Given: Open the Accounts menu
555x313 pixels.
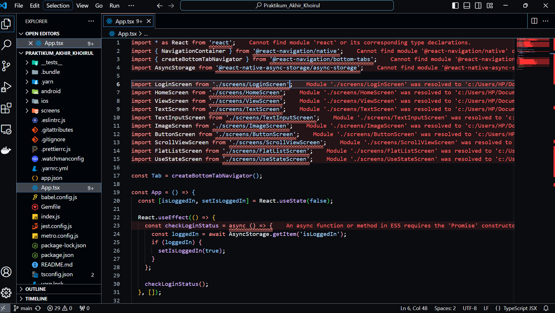Looking at the screenshot, I should (x=6, y=272).
